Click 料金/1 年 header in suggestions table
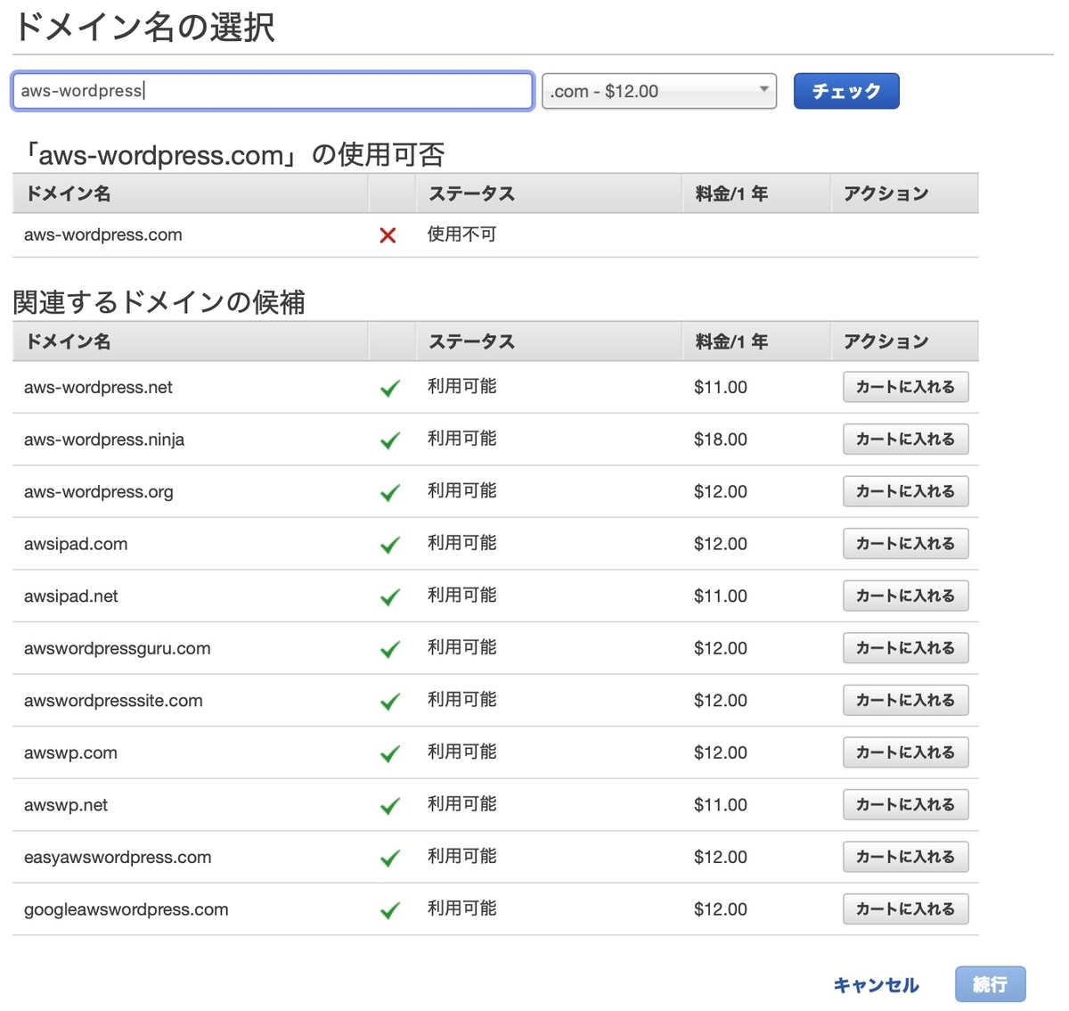Viewport: 1069px width, 1011px height. 731,341
